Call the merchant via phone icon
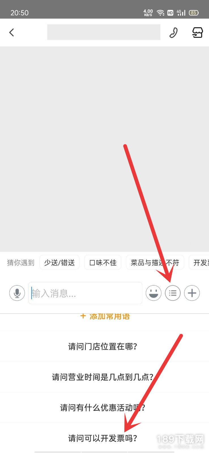 [173, 33]
